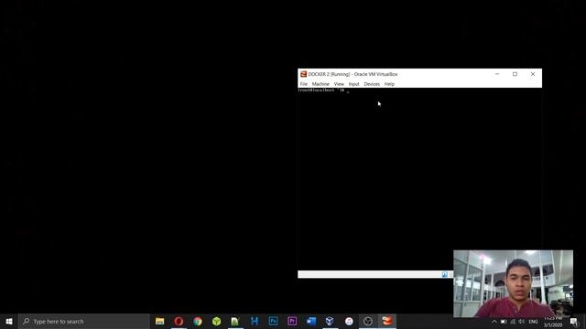586x329 pixels.
Task: Open the Input menu in VirtualBox
Action: tap(354, 84)
